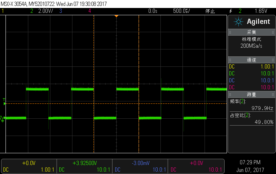Click the MSO-X 3054A title header text

pos(54,4)
